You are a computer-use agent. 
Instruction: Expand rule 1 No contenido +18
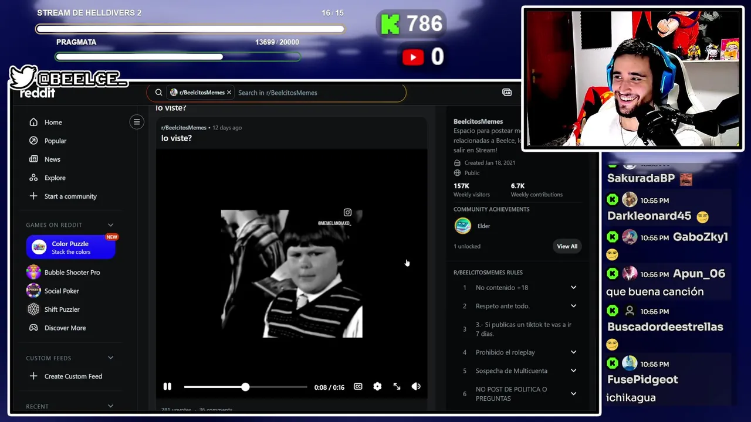(573, 288)
